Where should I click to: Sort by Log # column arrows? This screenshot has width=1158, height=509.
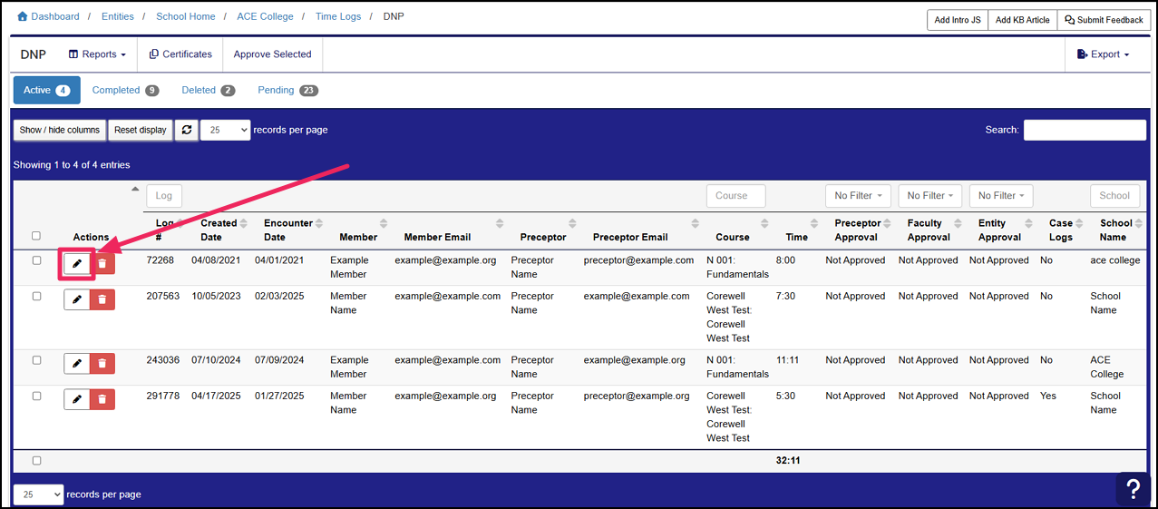click(180, 223)
